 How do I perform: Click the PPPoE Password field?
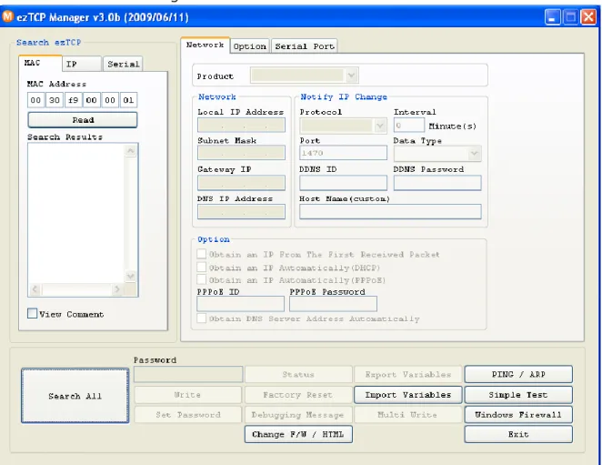(x=333, y=304)
